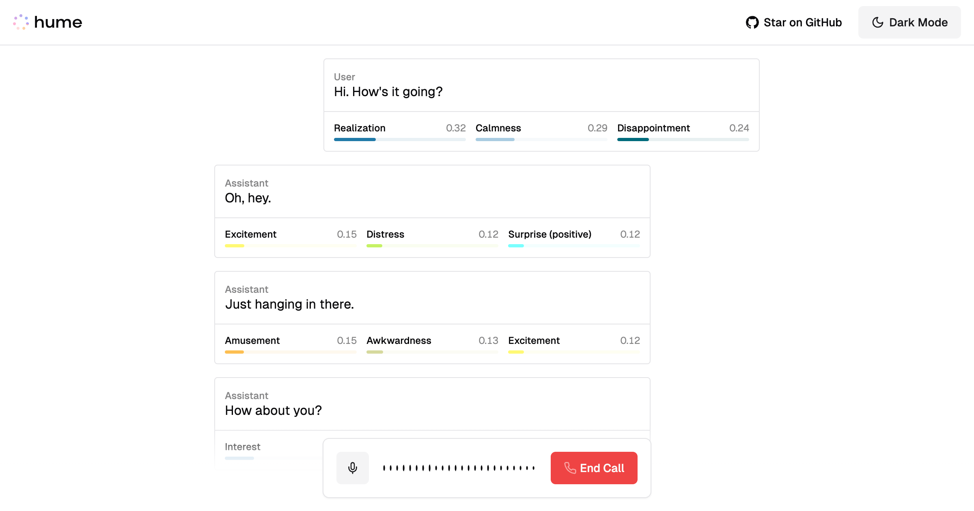
Task: Click the Realization 0.32 progress bar
Action: pyautogui.click(x=399, y=139)
